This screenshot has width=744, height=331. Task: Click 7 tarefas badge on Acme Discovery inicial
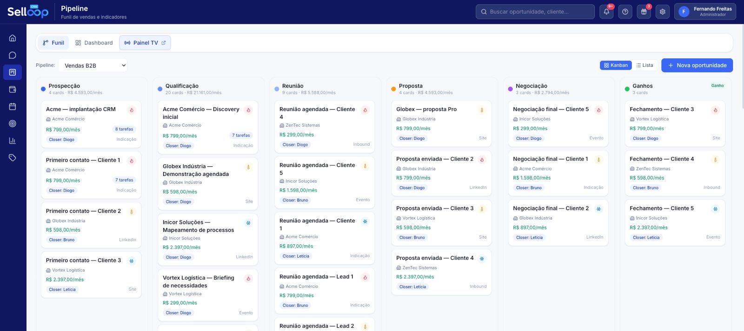241,135
